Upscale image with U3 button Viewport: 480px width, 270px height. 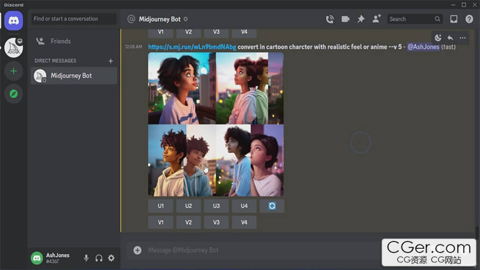[217, 206]
